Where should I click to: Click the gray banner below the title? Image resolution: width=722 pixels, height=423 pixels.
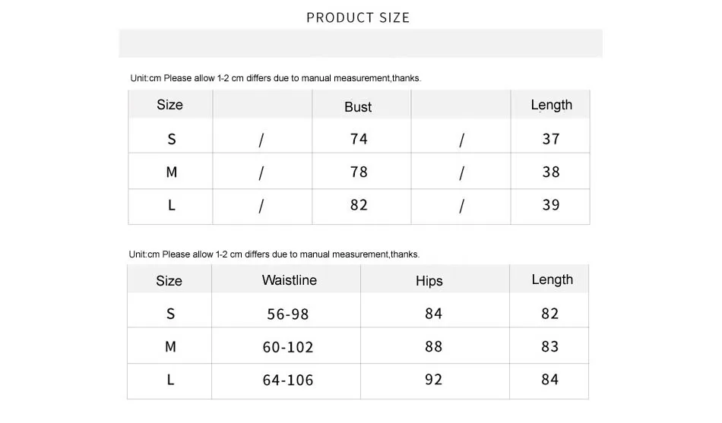360,43
